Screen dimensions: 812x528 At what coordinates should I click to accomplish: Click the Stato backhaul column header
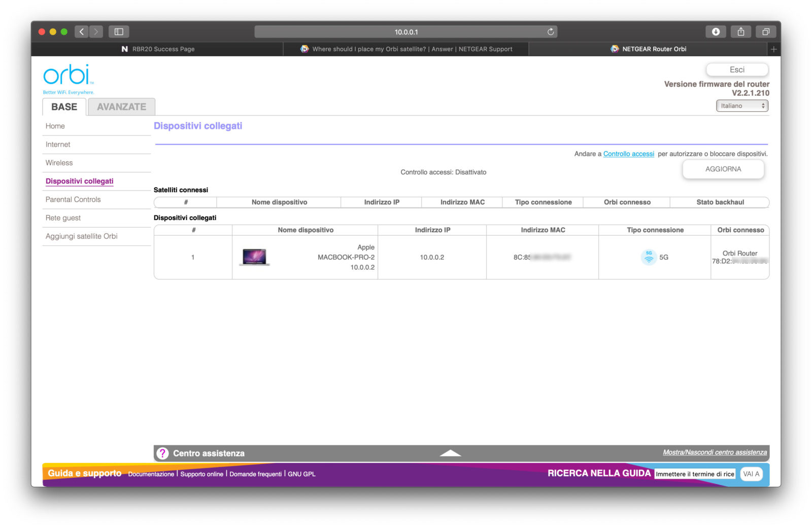(720, 202)
